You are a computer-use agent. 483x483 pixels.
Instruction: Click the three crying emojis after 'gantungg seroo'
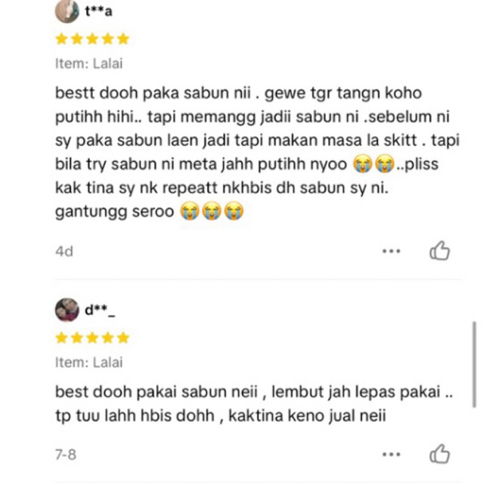[212, 212]
